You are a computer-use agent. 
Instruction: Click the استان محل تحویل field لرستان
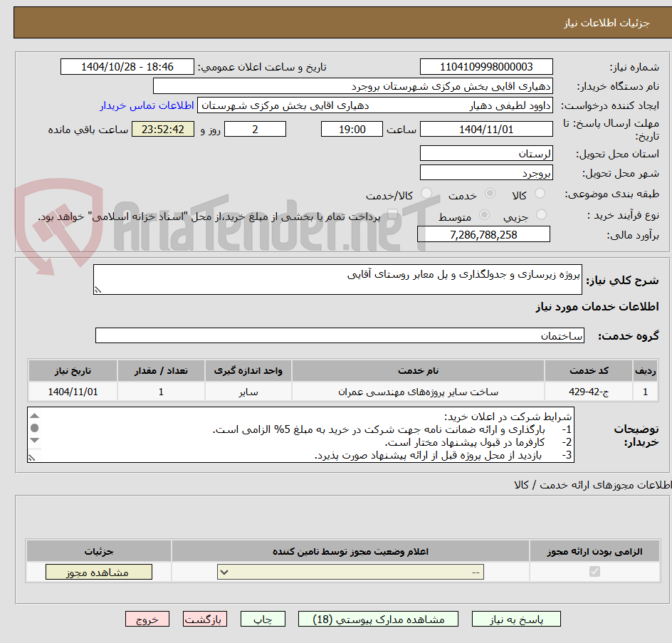pyautogui.click(x=486, y=154)
